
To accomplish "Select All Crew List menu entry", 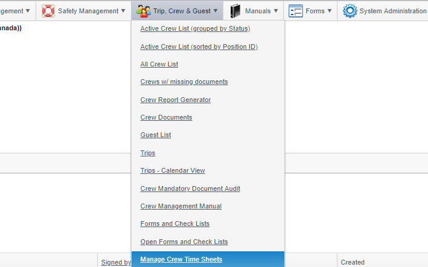I will click(x=159, y=64).
